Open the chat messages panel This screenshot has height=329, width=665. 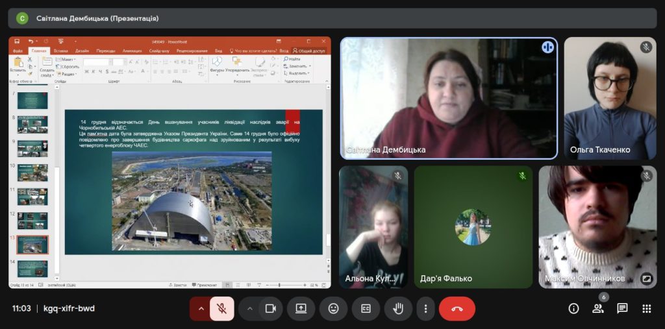click(622, 309)
